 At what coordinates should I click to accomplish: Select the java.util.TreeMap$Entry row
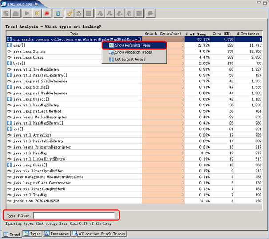[134, 69]
